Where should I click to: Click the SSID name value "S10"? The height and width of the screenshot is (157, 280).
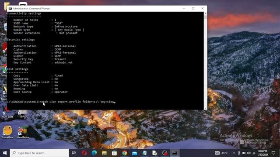click(59, 23)
